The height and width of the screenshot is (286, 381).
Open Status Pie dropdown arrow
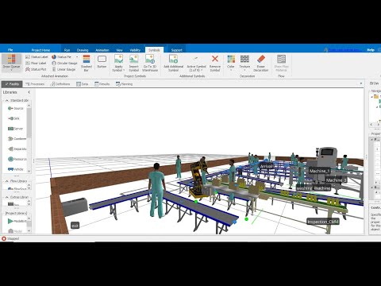click(77, 57)
